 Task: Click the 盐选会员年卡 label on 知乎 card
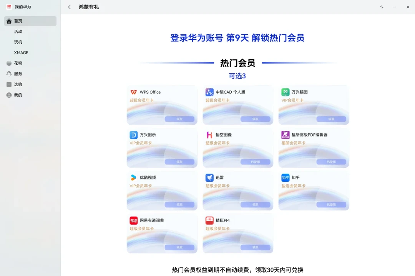point(293,186)
